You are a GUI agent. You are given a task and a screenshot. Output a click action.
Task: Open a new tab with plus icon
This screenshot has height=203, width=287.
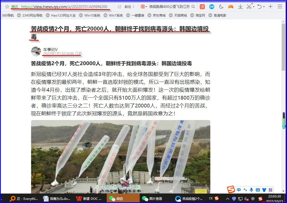(x=270, y=7)
